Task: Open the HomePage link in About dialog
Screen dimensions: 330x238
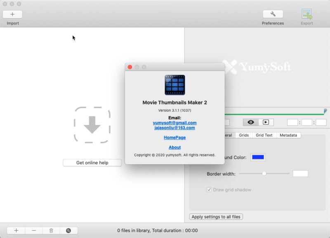Action: coord(174,137)
